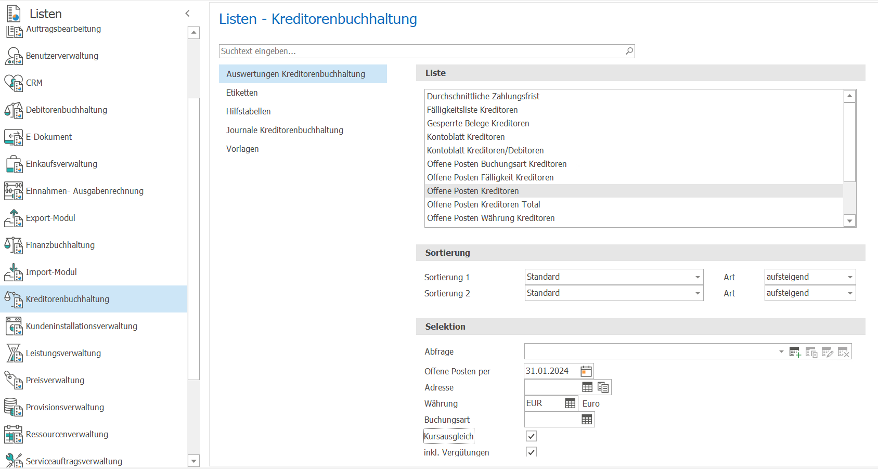
Task: Open Finanzbuchhaltung module icon
Action: tap(14, 245)
